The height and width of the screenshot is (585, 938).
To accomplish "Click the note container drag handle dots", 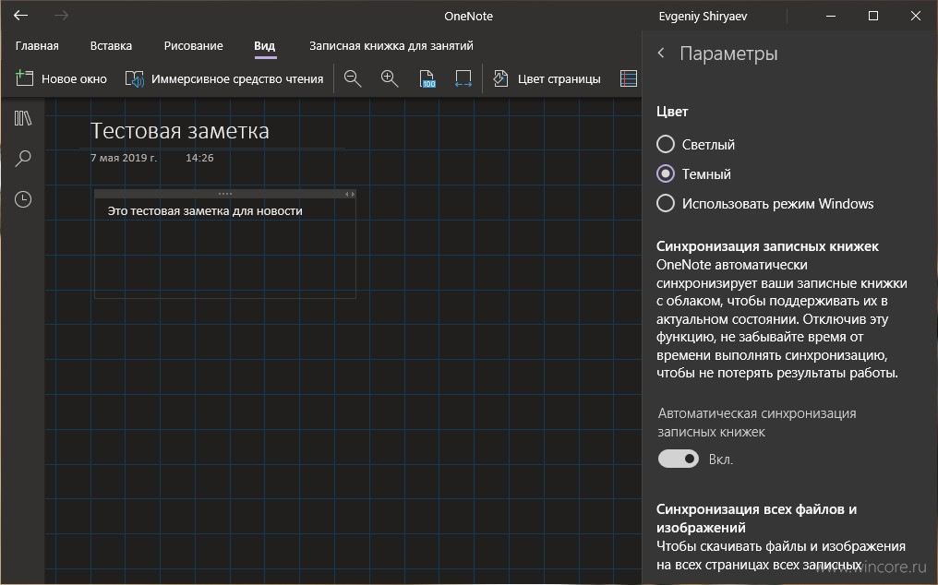I will point(225,194).
